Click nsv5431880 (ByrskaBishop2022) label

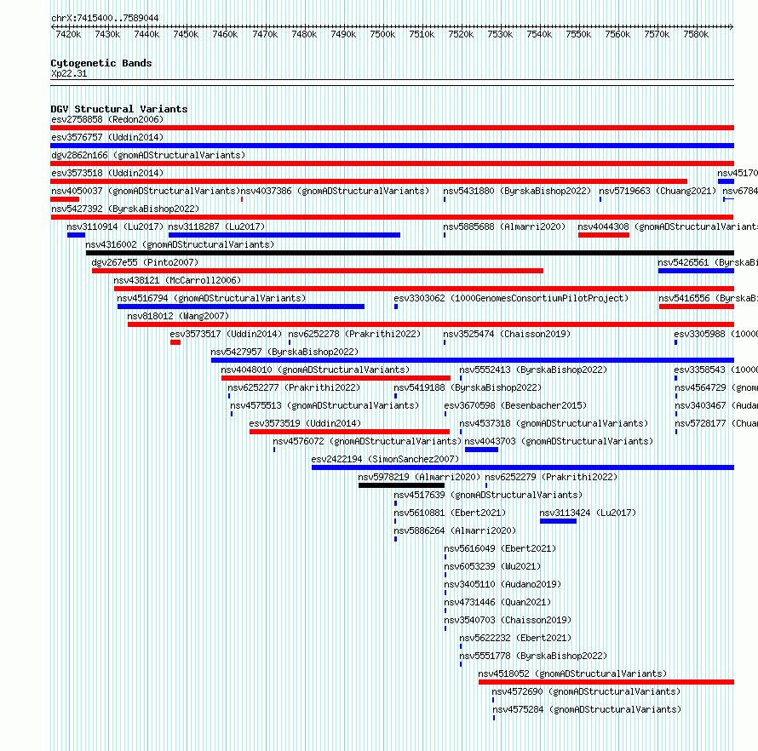pyautogui.click(x=517, y=191)
